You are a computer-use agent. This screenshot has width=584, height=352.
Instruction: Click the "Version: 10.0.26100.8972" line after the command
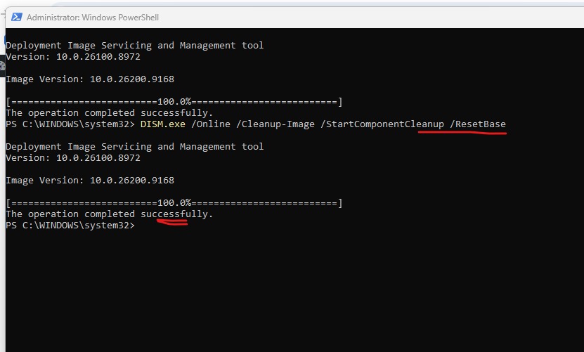coord(73,158)
